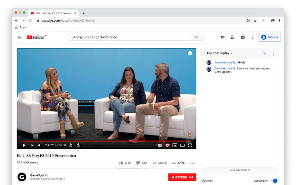Click the create video camcorder icon
Viewport: 296px width, 185px height.
coord(222,37)
